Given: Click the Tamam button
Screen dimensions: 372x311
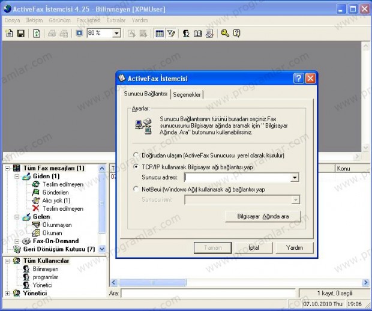Looking at the screenshot, I should point(213,247).
